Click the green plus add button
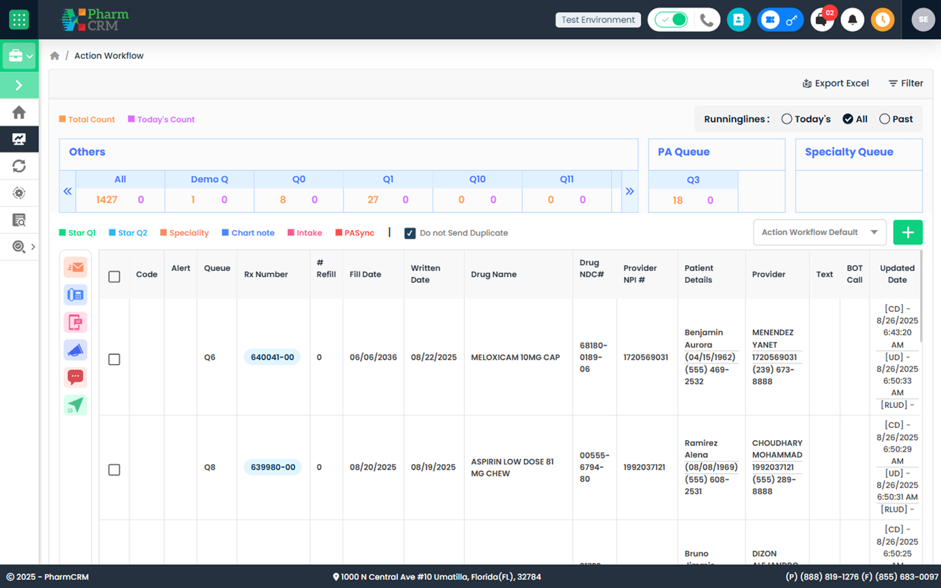This screenshot has height=588, width=941. tap(908, 232)
